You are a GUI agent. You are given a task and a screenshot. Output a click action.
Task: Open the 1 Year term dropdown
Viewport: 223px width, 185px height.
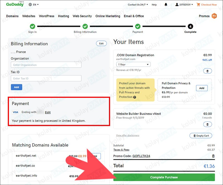pos(133,65)
